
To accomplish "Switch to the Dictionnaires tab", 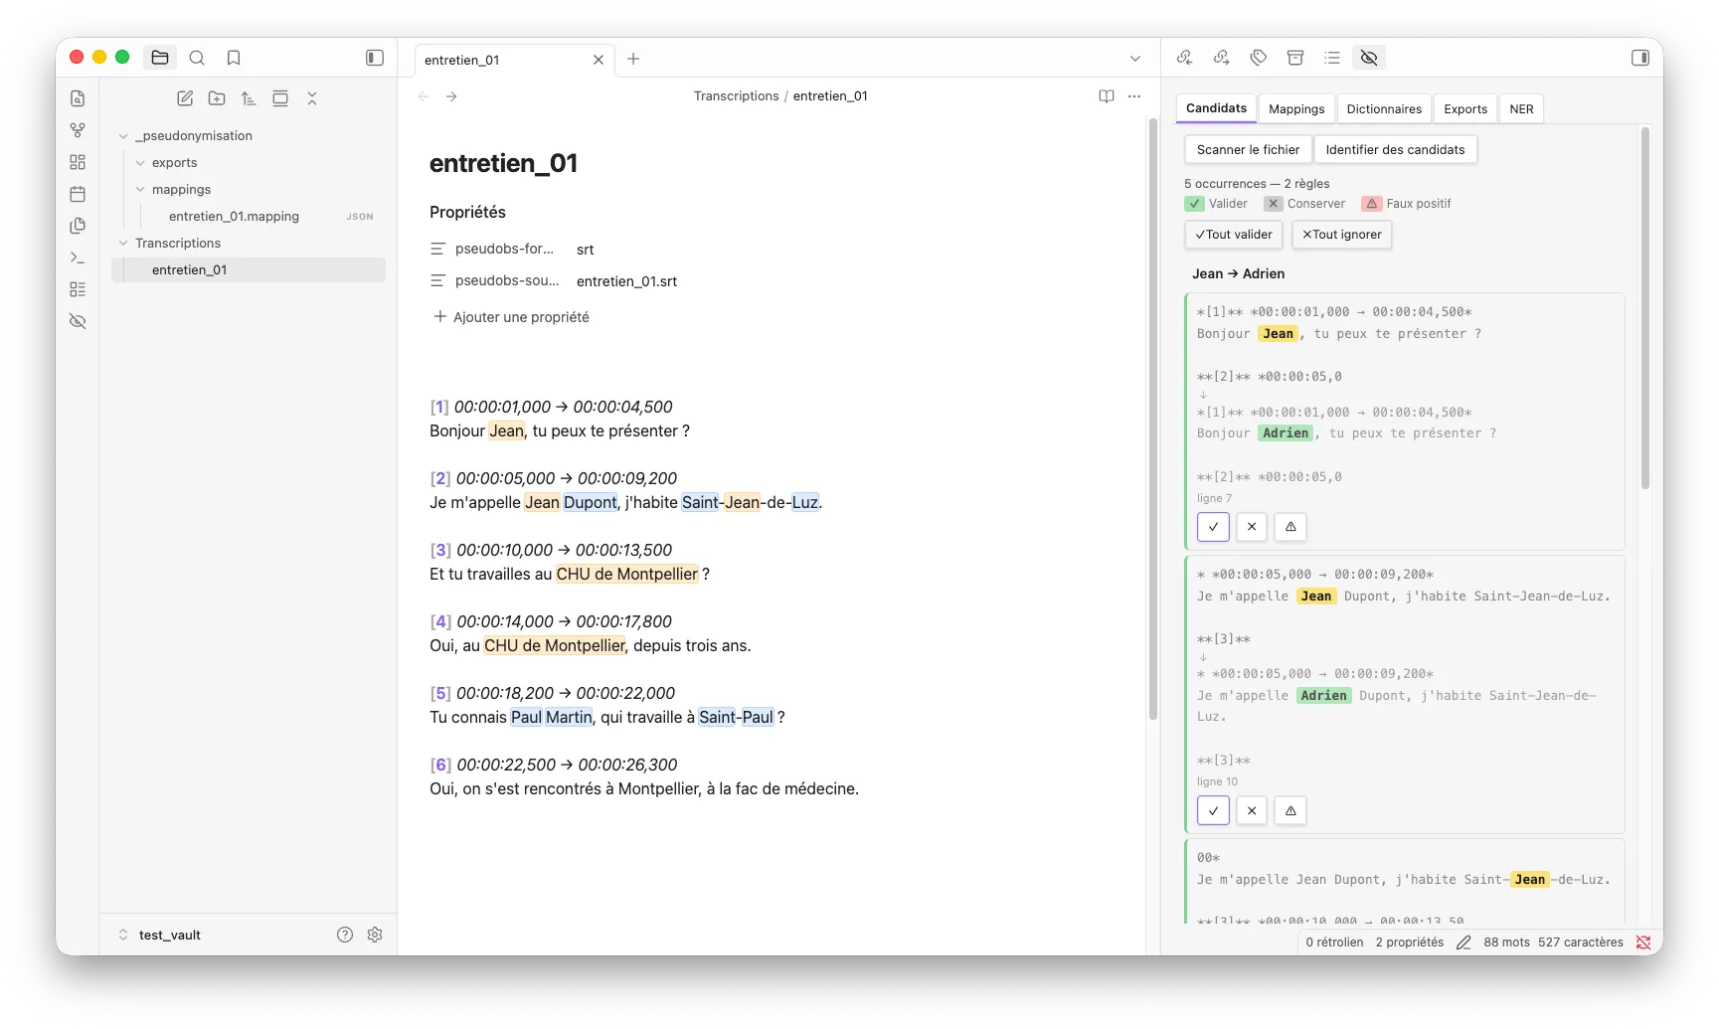I will point(1384,109).
